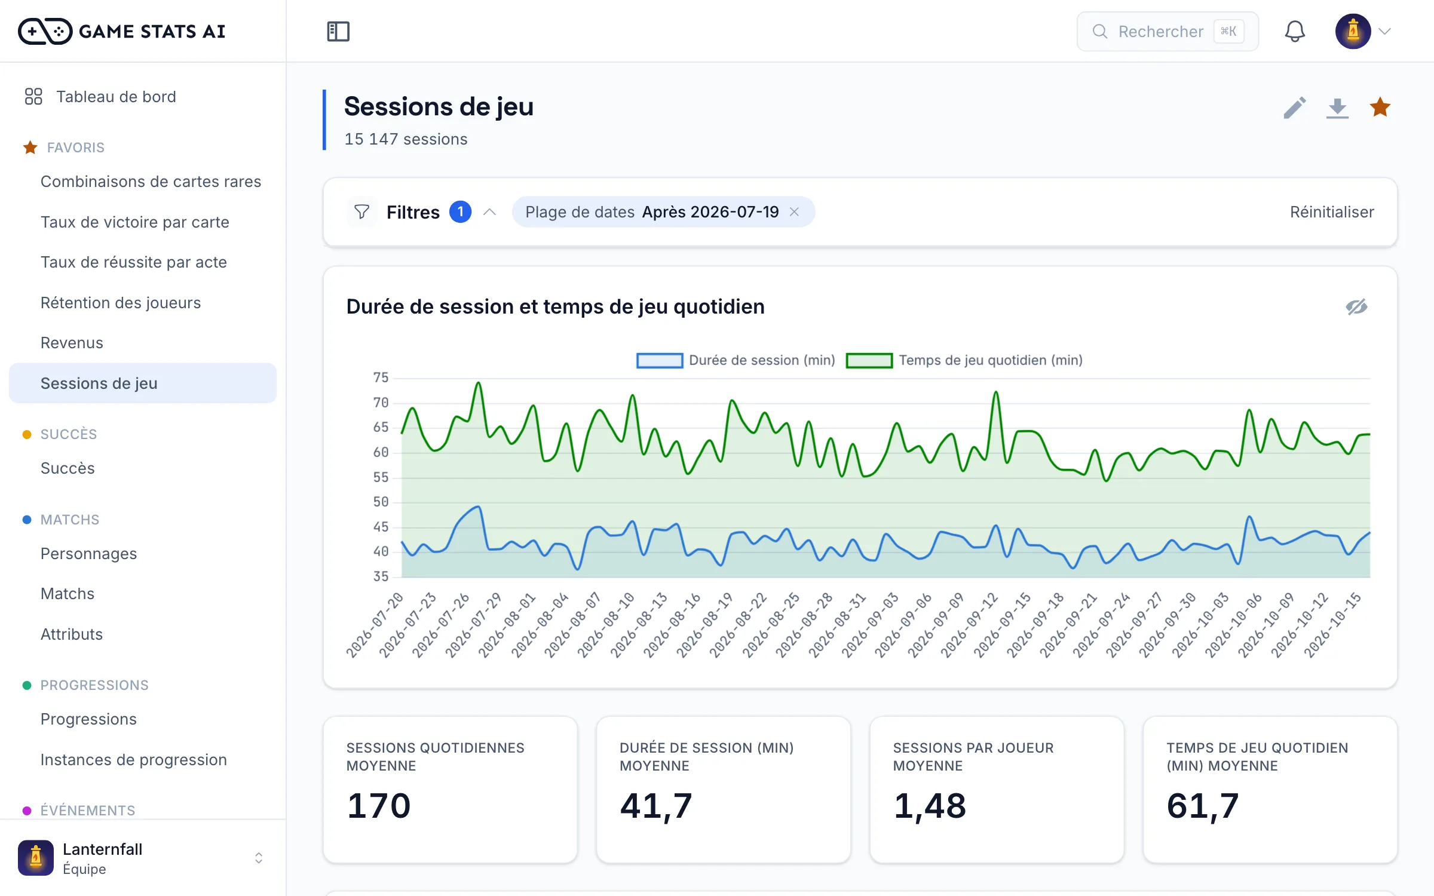Open Instances de progression
Image resolution: width=1434 pixels, height=896 pixels.
click(x=133, y=760)
